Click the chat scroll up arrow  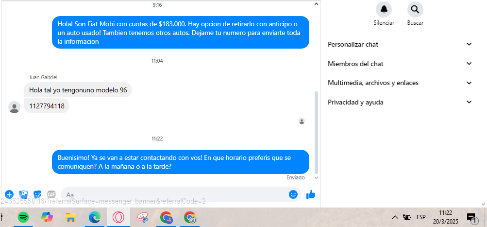[316, 4]
